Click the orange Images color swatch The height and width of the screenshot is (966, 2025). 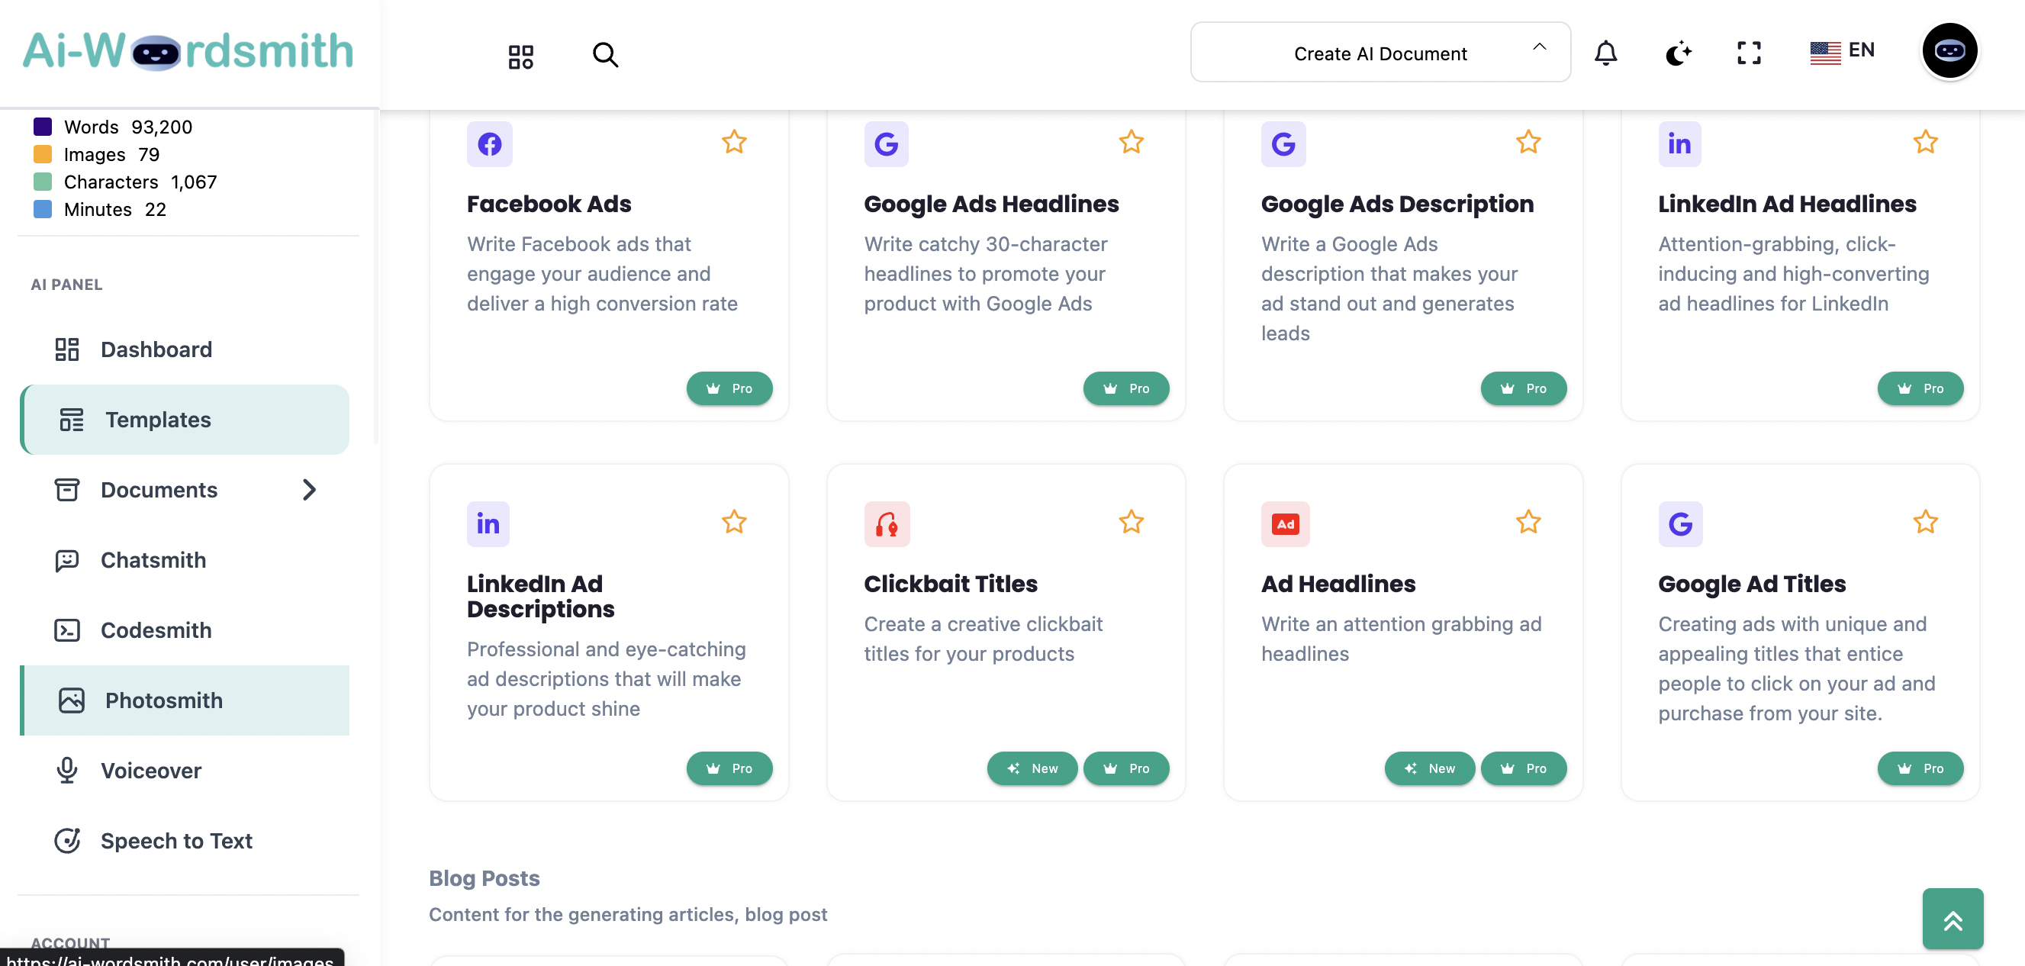(43, 154)
